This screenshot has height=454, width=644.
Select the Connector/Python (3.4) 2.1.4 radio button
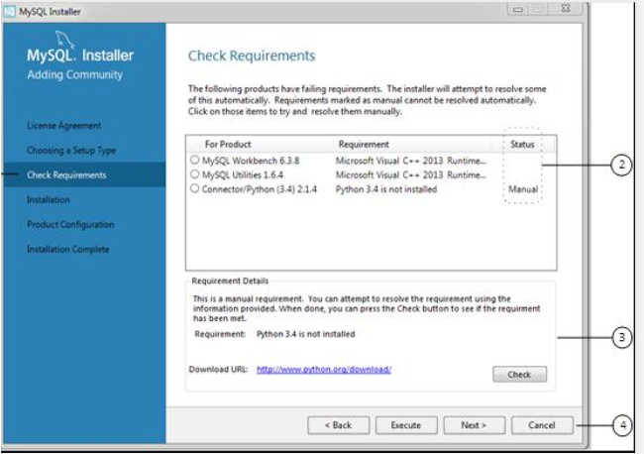pos(194,188)
